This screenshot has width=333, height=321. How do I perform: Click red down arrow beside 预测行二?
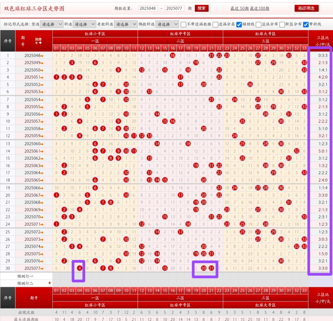pyautogui.click(x=49, y=283)
